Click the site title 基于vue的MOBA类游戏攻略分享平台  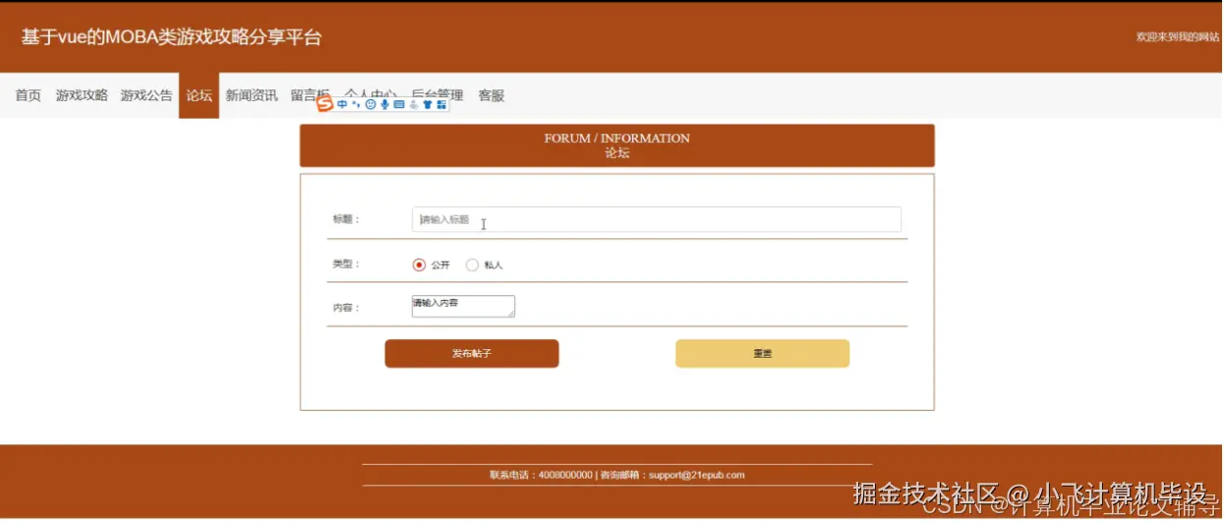coord(171,37)
